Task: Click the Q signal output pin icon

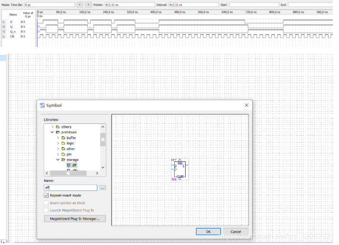Action: [x=4, y=27]
